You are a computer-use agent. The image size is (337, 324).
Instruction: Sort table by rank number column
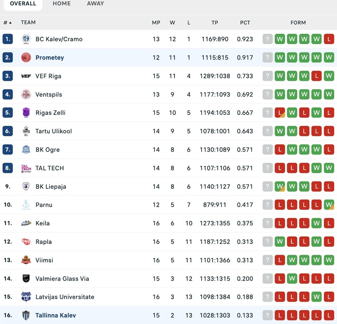7,23
